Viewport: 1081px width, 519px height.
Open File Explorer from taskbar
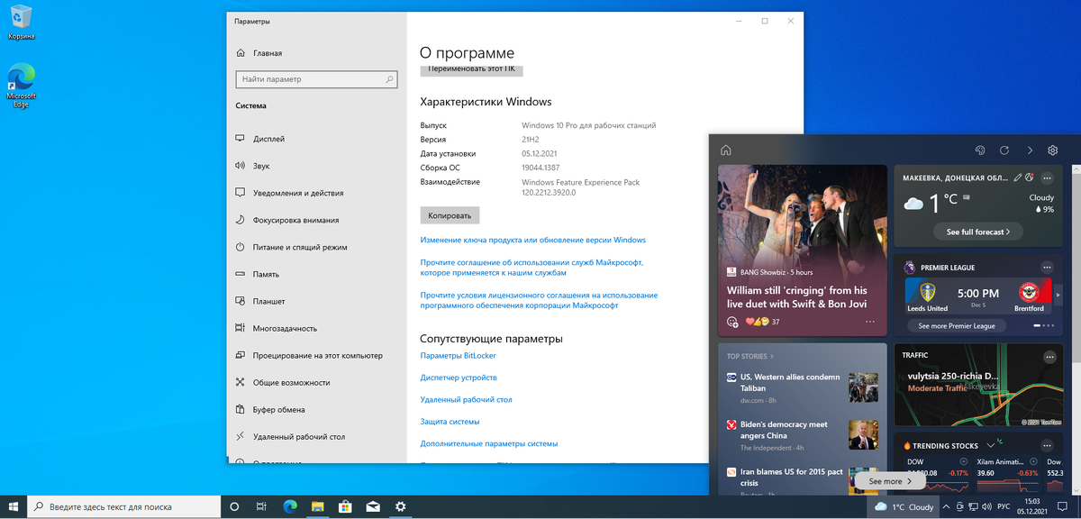pos(317,506)
